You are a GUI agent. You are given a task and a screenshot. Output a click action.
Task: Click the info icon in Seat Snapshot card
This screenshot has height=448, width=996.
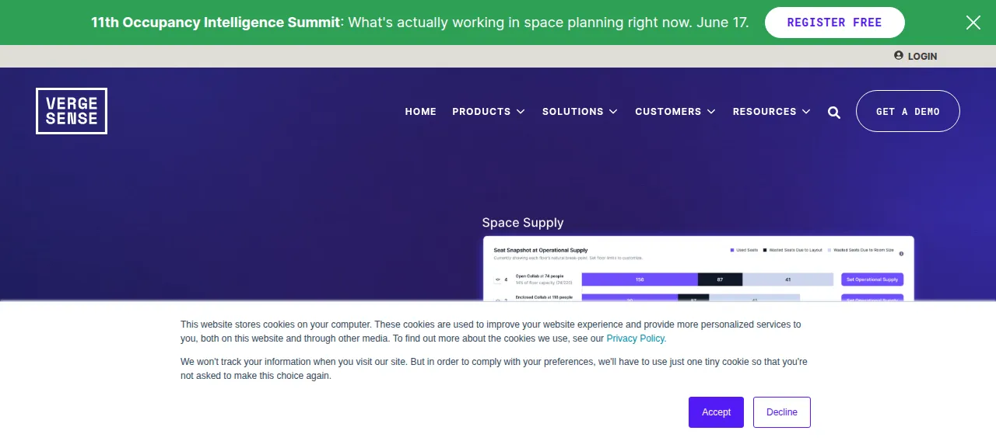(x=901, y=254)
